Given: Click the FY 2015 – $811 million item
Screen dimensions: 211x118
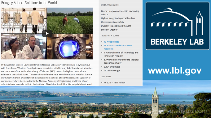Looking at the screenshot, I should (115, 83).
